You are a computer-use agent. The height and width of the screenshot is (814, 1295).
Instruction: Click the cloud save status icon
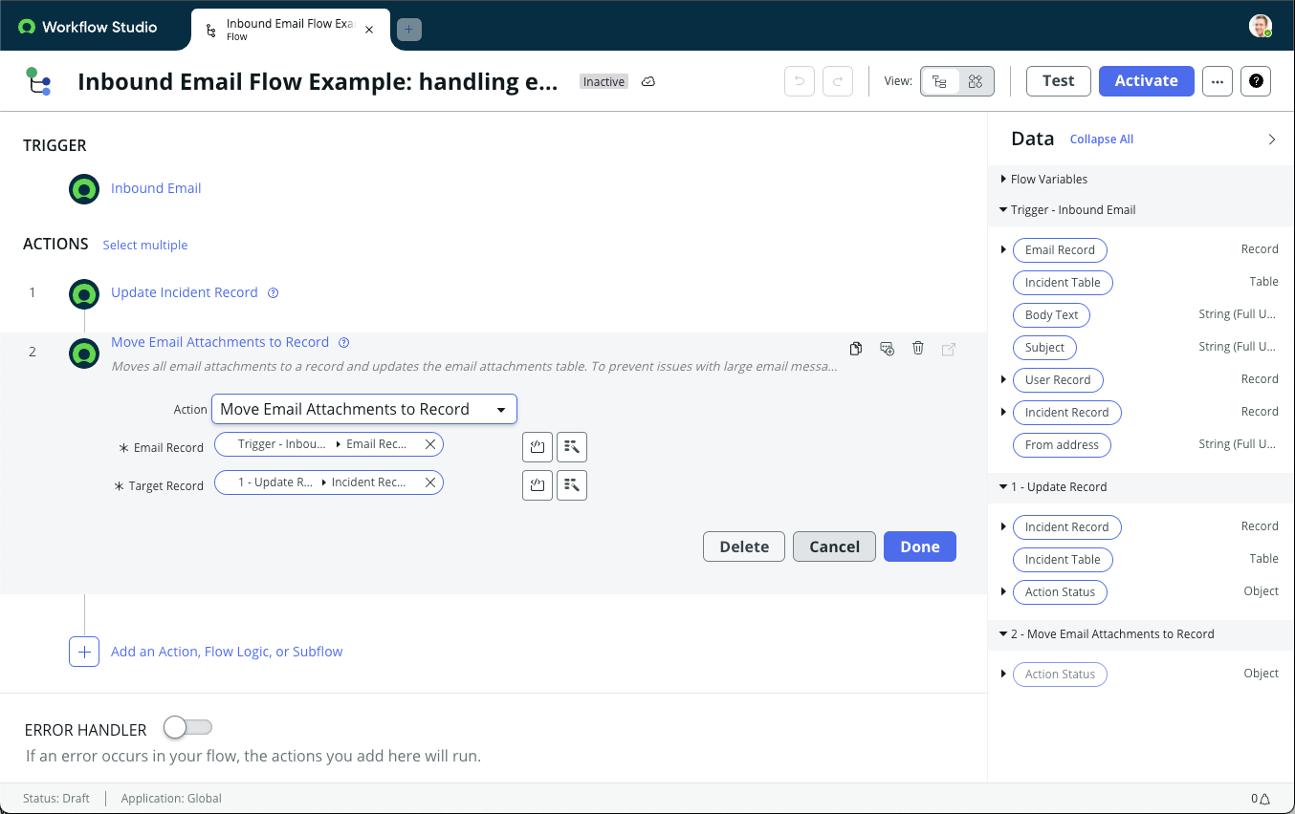point(647,81)
